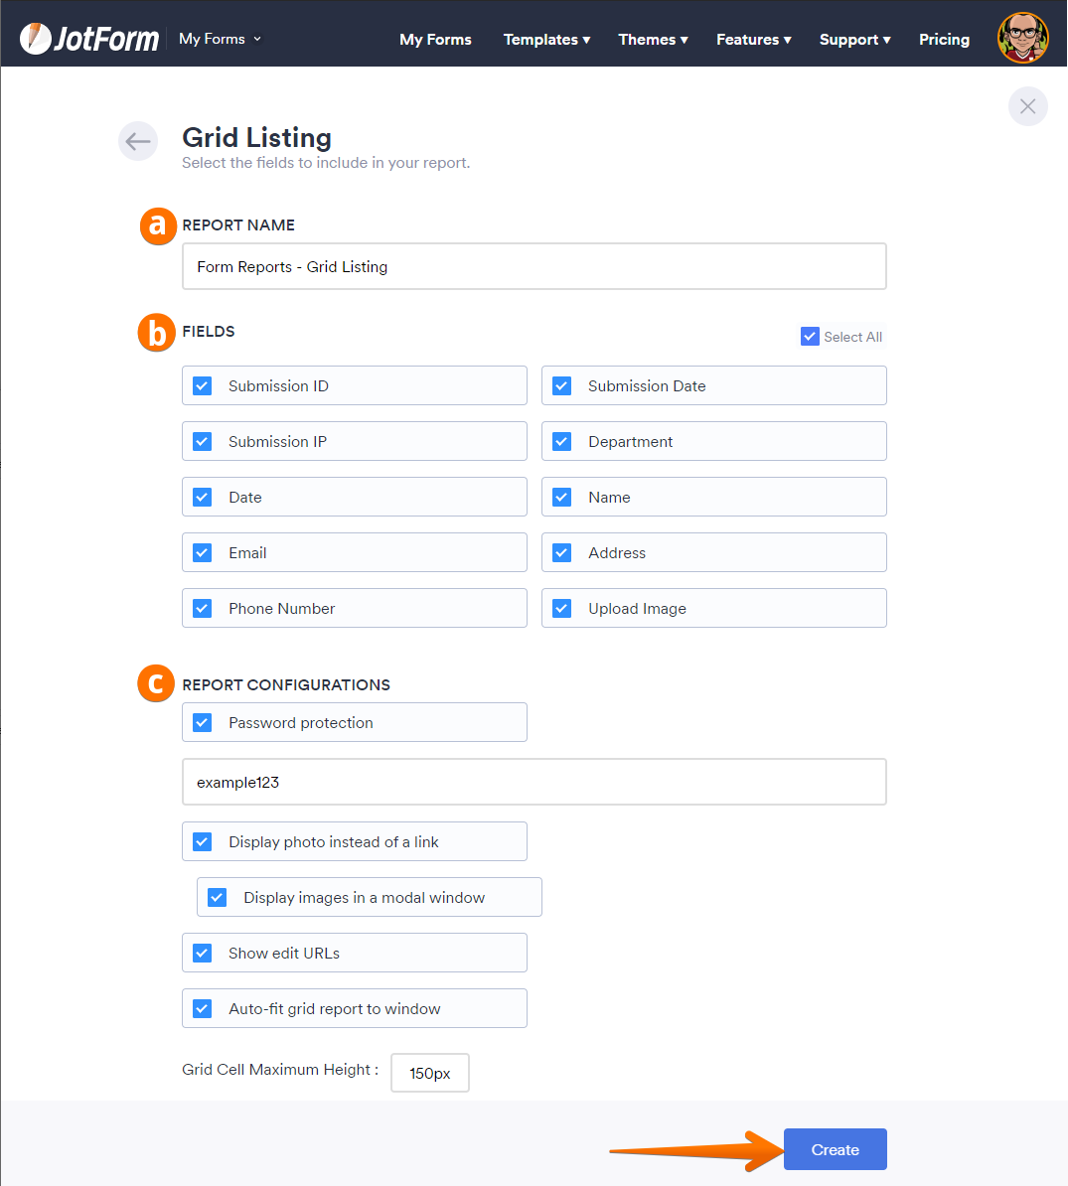Open the user avatar profile menu
Image resolution: width=1068 pixels, height=1186 pixels.
(x=1022, y=38)
